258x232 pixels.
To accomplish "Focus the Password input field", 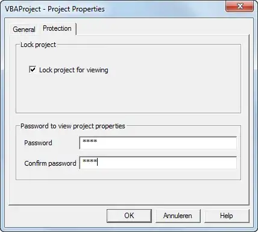I will (158, 143).
